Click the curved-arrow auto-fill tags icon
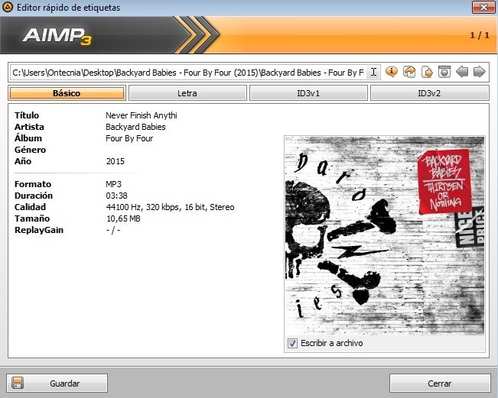This screenshot has width=498, height=398. pyautogui.click(x=409, y=72)
